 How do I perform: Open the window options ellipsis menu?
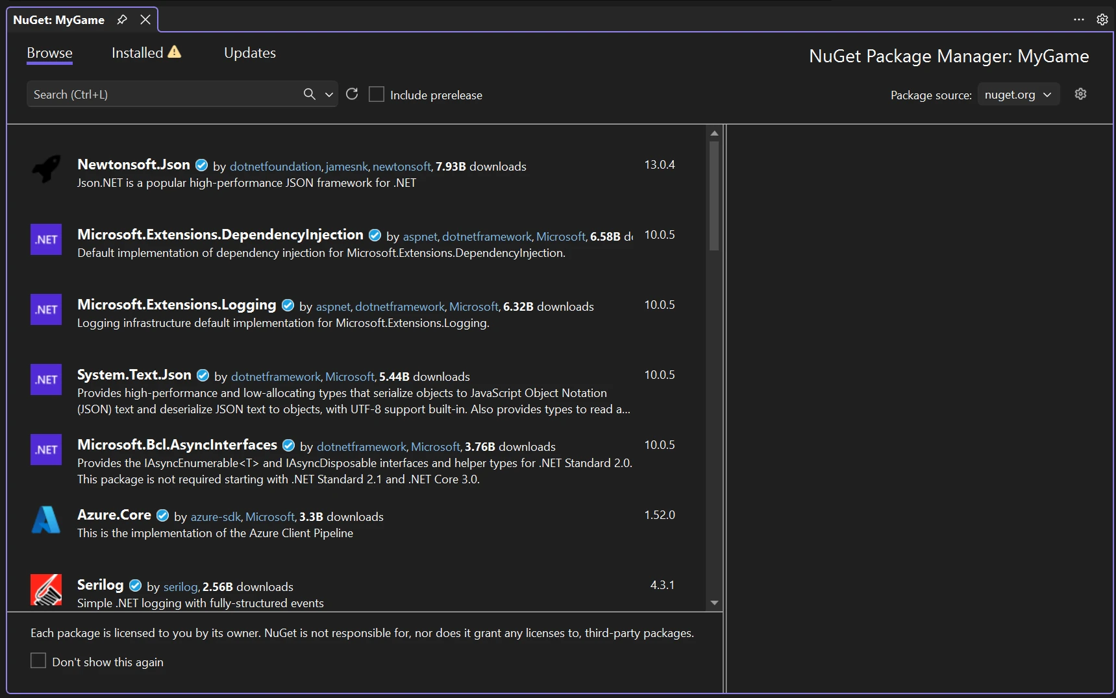point(1079,19)
